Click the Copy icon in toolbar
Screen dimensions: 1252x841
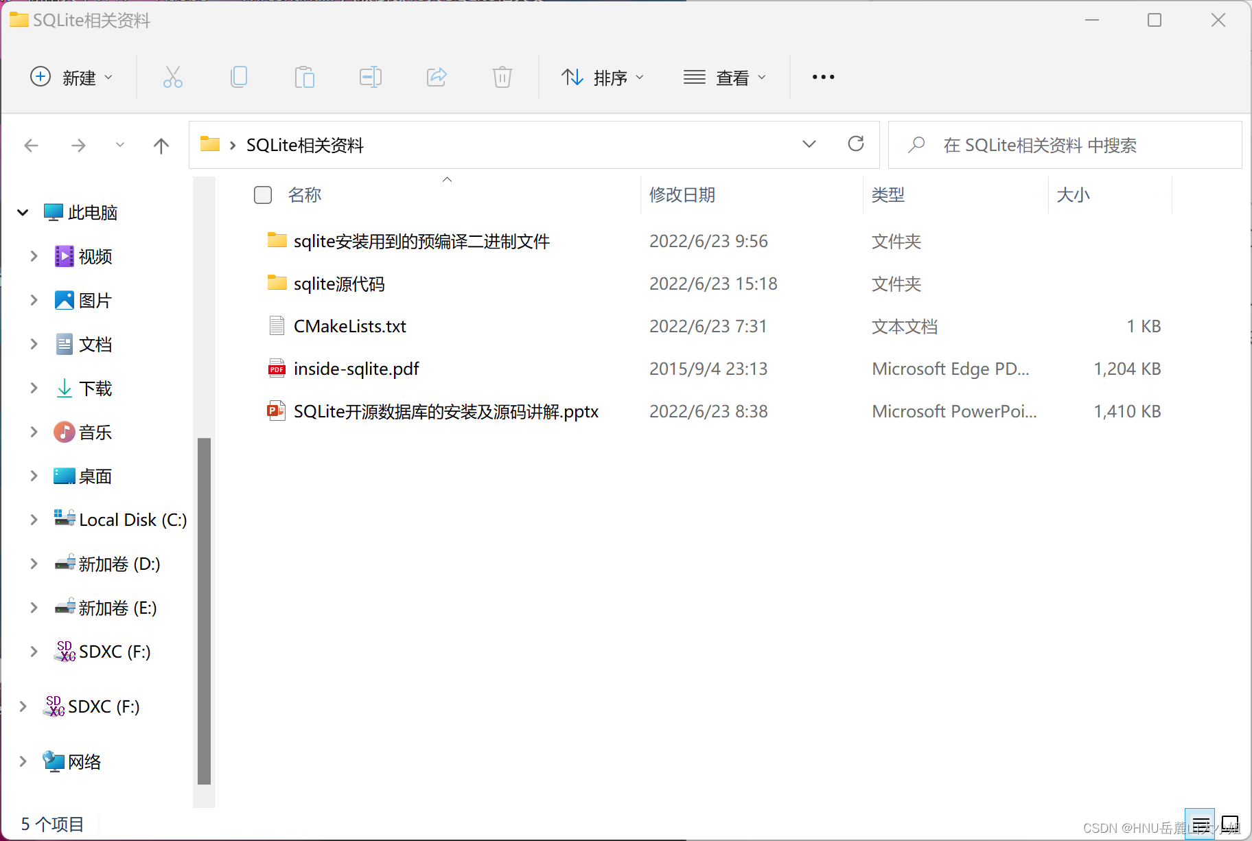[x=239, y=77]
